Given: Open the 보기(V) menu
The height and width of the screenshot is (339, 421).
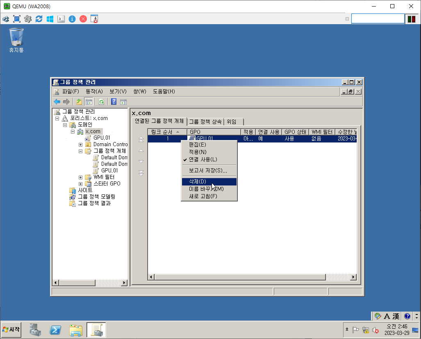Looking at the screenshot, I should [118, 91].
